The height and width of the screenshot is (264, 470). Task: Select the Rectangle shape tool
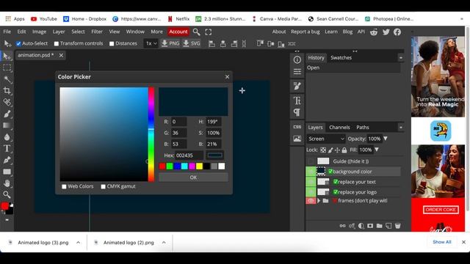pos(7,172)
